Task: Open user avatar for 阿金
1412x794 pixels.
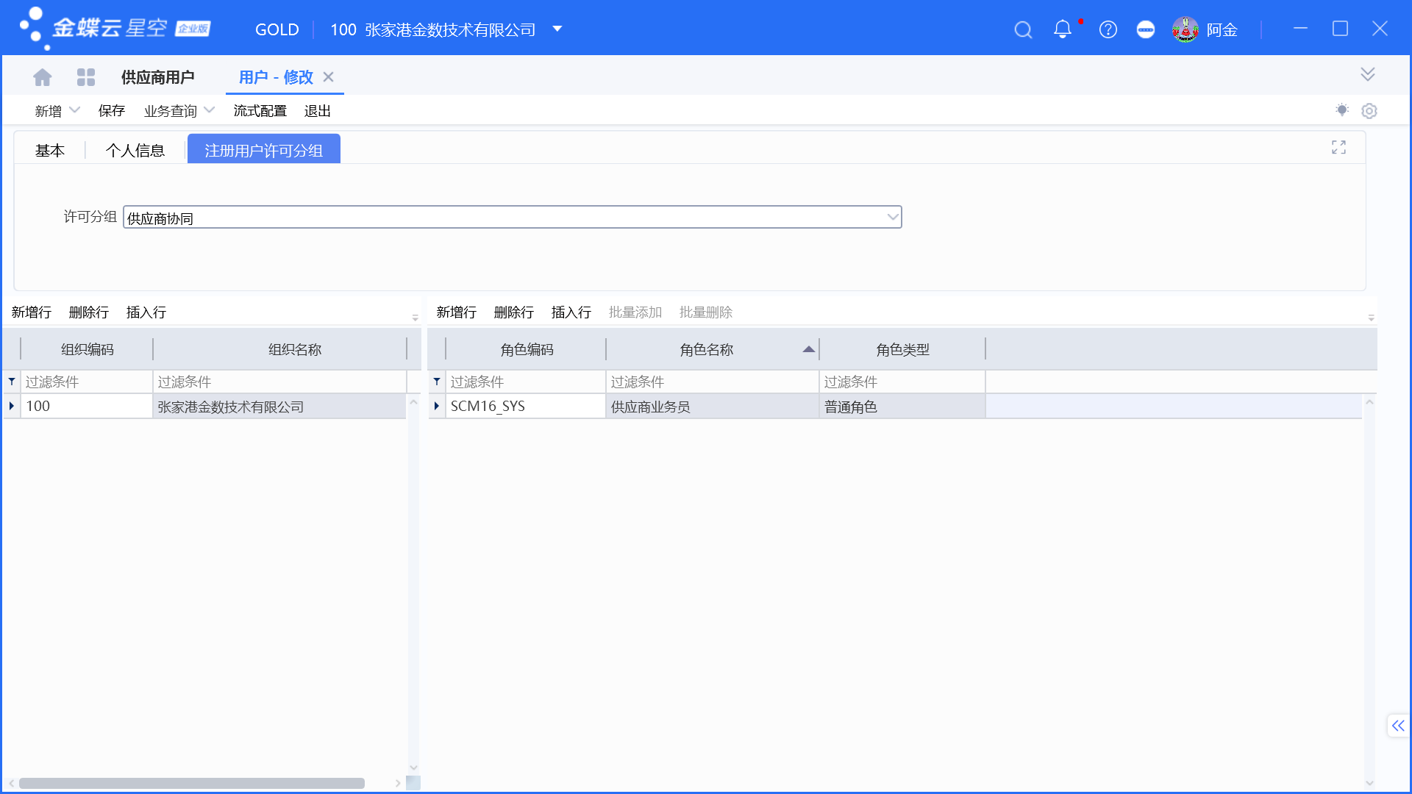Action: click(1185, 29)
